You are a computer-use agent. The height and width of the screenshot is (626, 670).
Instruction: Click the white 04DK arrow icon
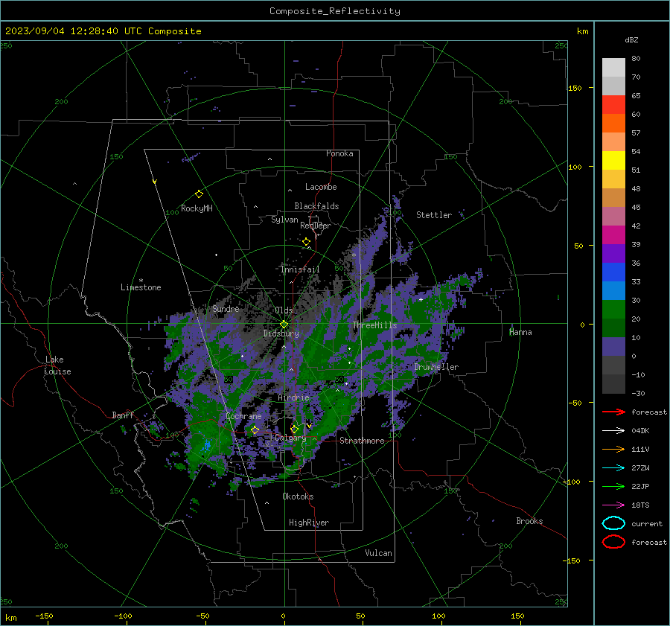[x=613, y=430]
